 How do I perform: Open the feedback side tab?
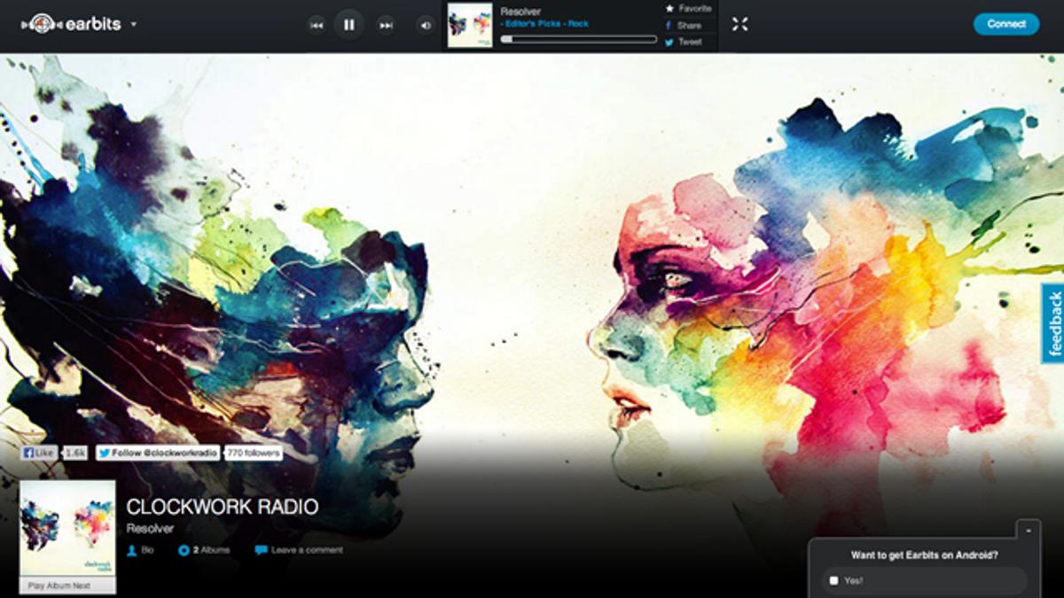point(1053,323)
